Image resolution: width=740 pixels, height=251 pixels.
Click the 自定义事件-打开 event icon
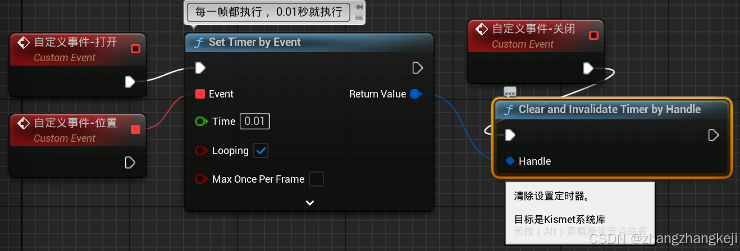(x=23, y=42)
